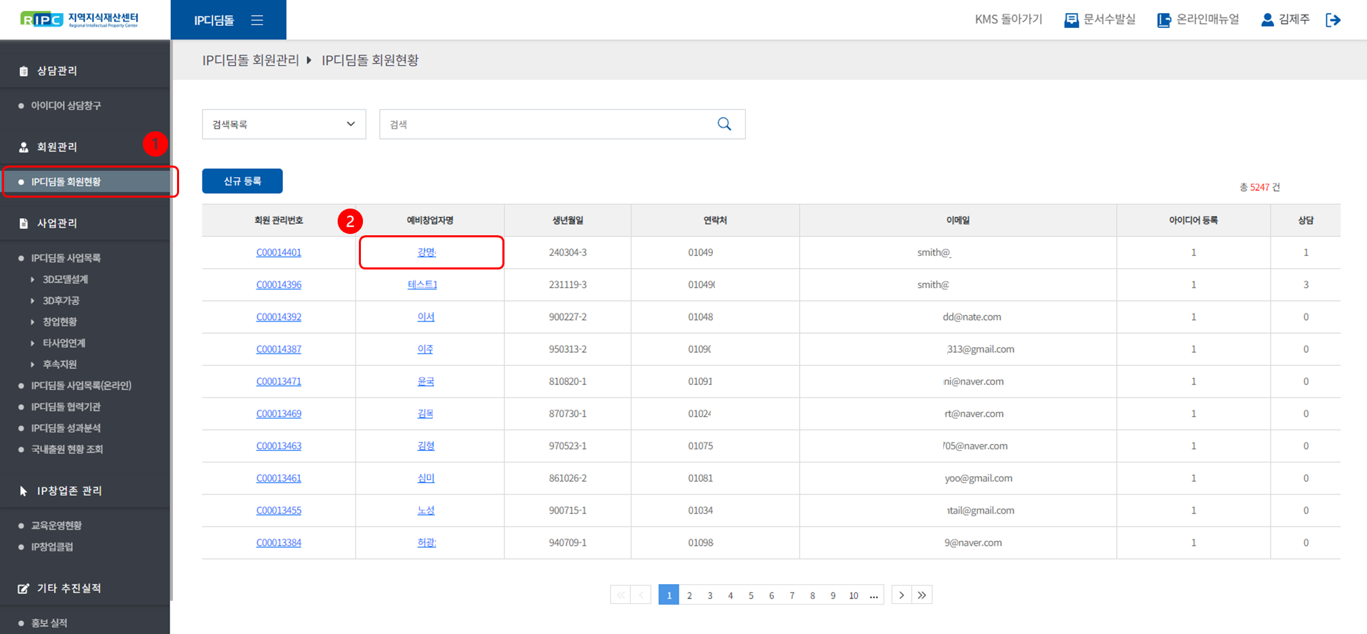Go to page 5 in pagination
Screen dimensions: 1367x634
point(750,596)
